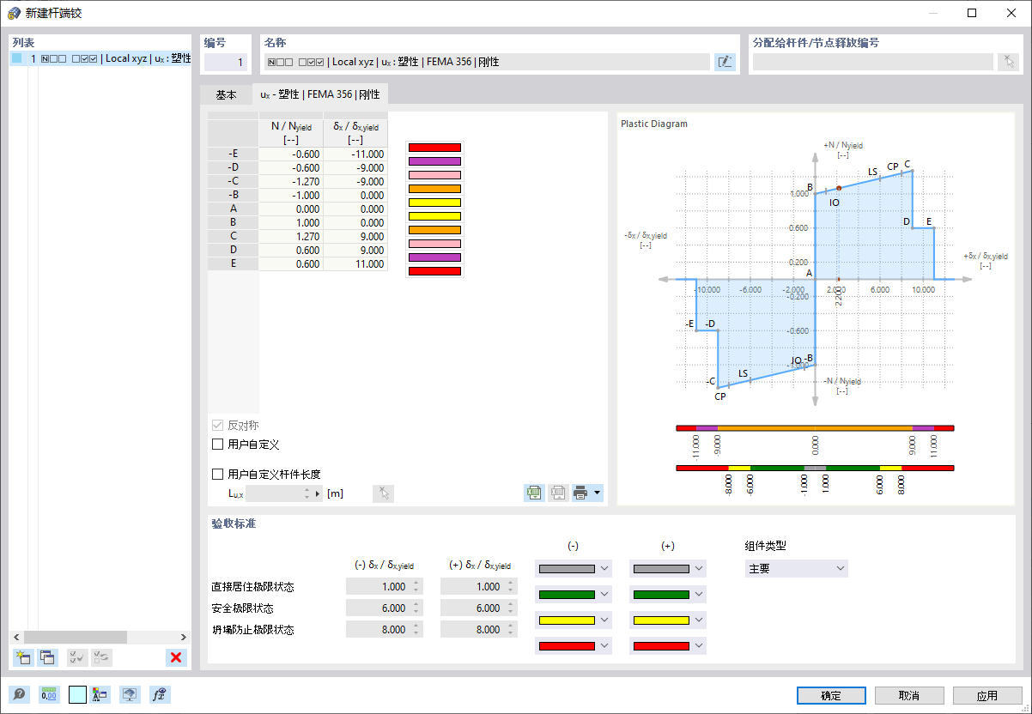The image size is (1032, 714).
Task: Click the red swatch in row -E
Action: [434, 148]
